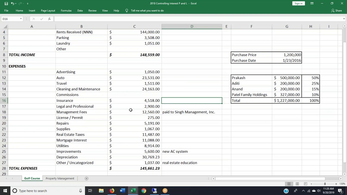Click the Tell me what you want to do box

[147, 11]
